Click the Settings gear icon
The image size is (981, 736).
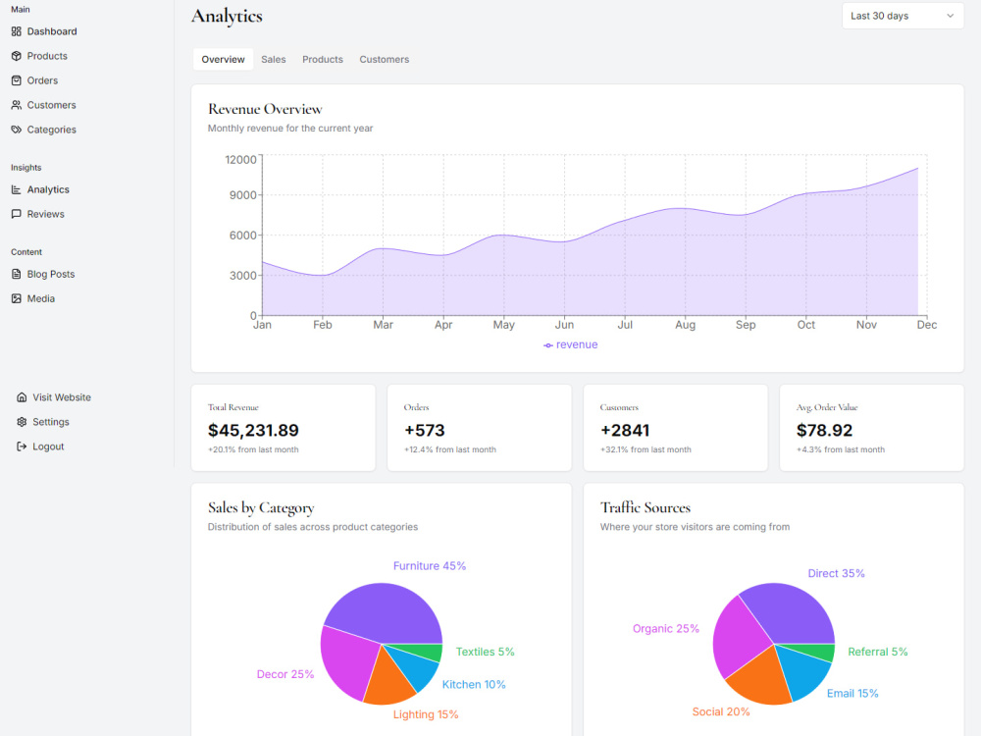point(22,422)
